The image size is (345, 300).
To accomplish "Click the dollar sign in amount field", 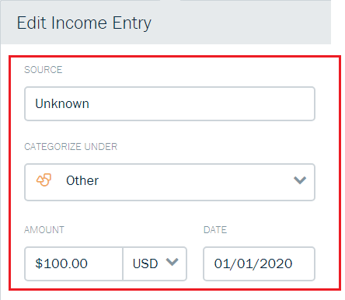I will click(39, 263).
